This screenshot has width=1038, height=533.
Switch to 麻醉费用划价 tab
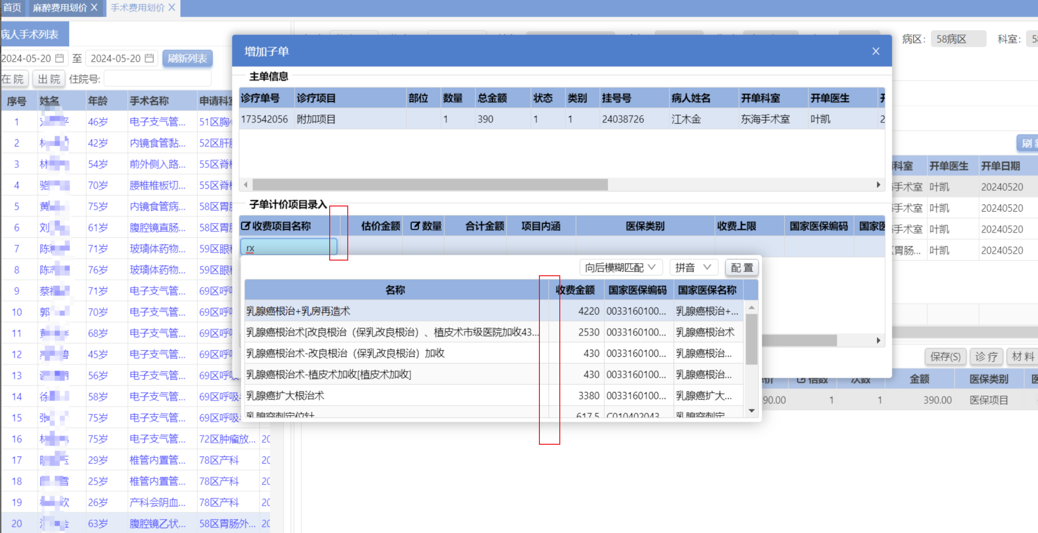pos(60,8)
